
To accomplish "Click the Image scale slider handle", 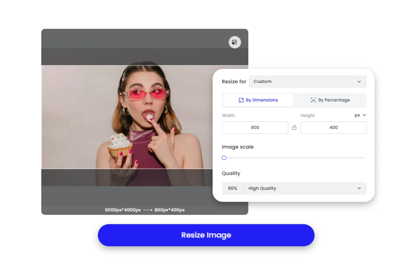I will (x=224, y=158).
